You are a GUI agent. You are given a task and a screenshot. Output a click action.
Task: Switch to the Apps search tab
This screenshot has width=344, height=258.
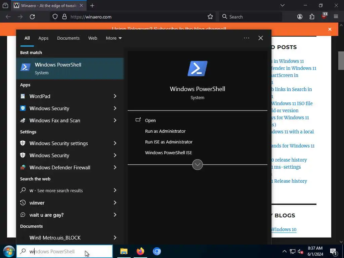pos(43,38)
